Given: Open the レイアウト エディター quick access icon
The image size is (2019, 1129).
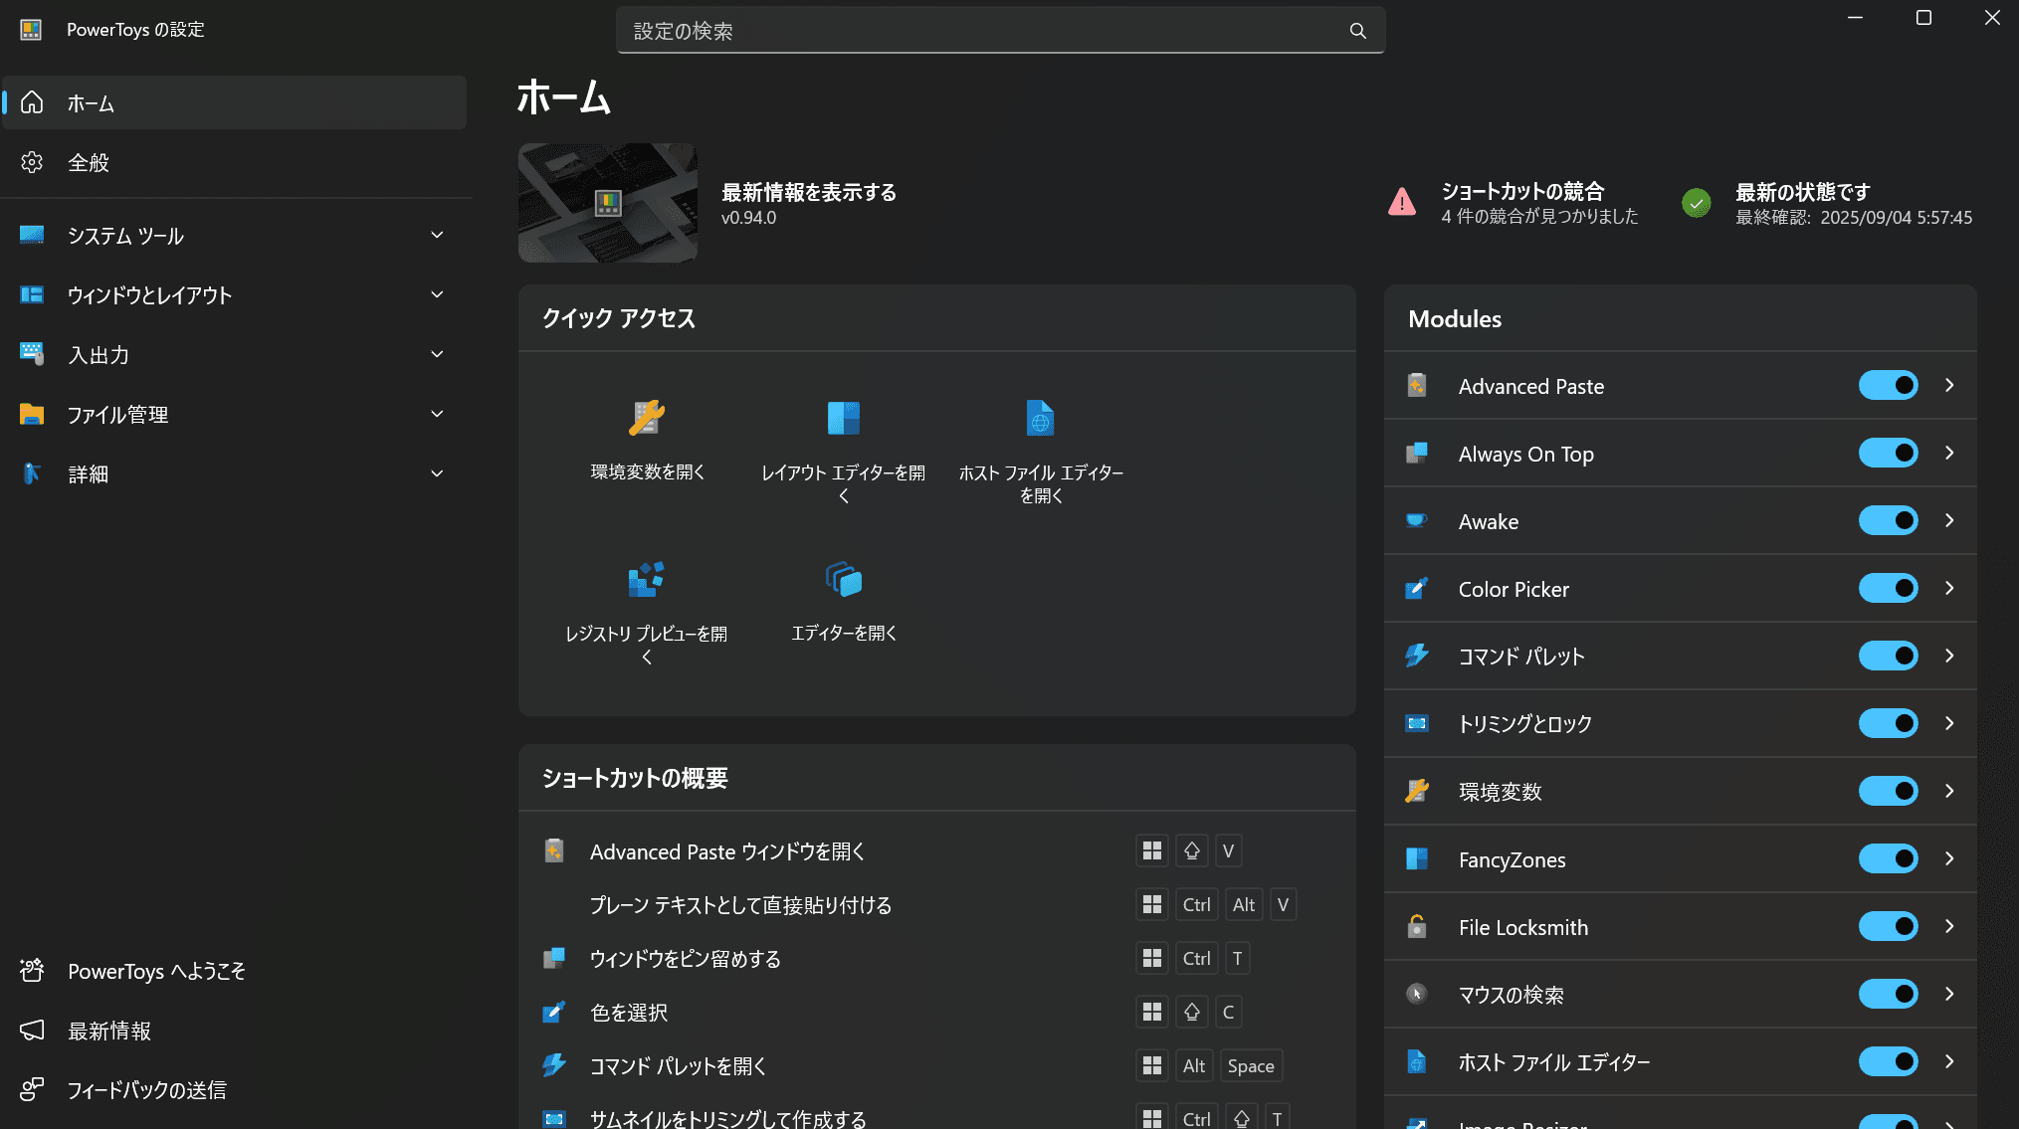Looking at the screenshot, I should (x=843, y=418).
